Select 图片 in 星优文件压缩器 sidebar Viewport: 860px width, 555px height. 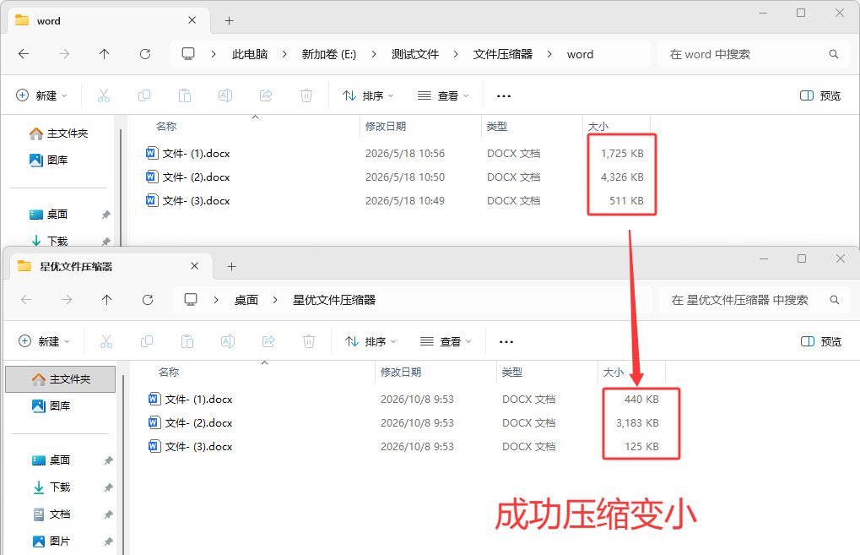[60, 541]
